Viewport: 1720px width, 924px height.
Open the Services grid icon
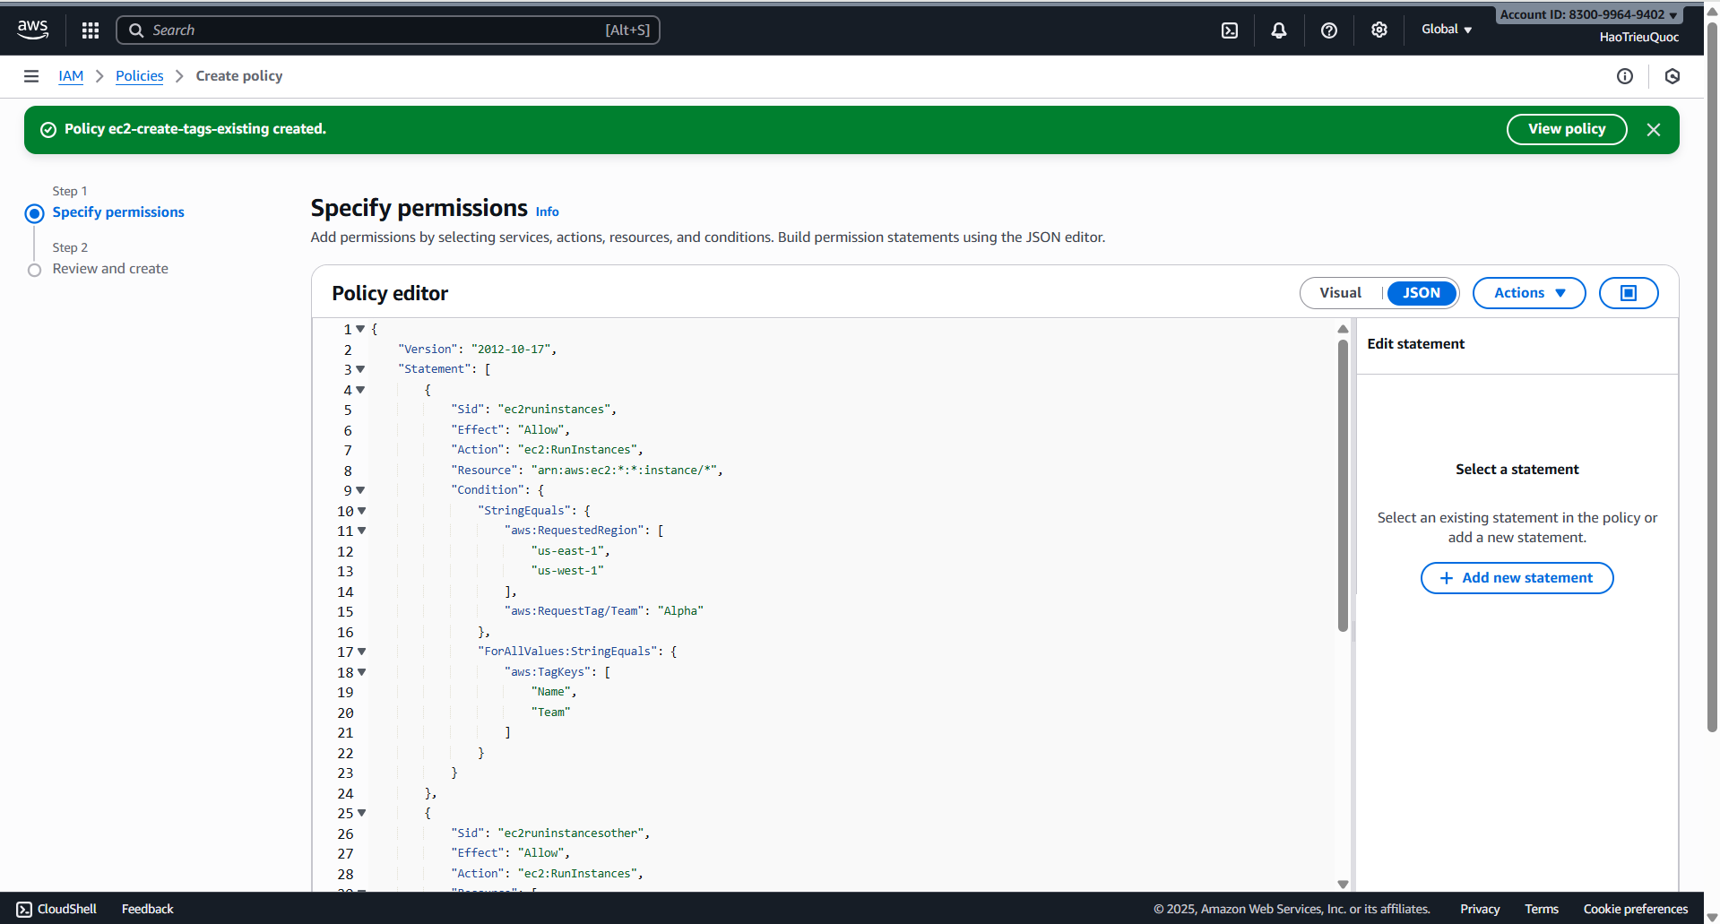(x=90, y=30)
